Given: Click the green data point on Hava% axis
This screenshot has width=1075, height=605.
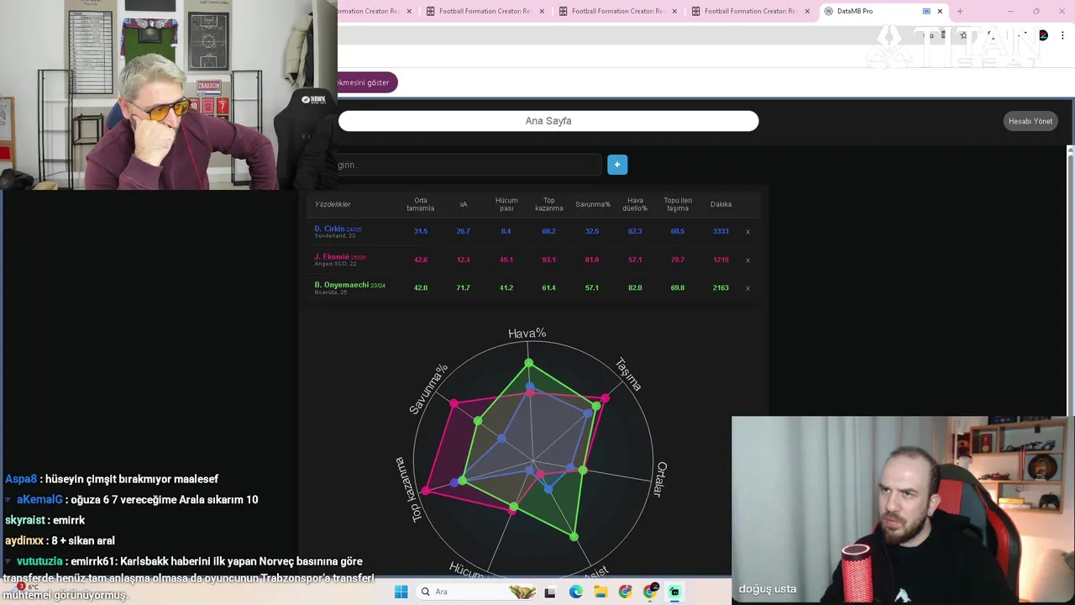Looking at the screenshot, I should point(529,363).
